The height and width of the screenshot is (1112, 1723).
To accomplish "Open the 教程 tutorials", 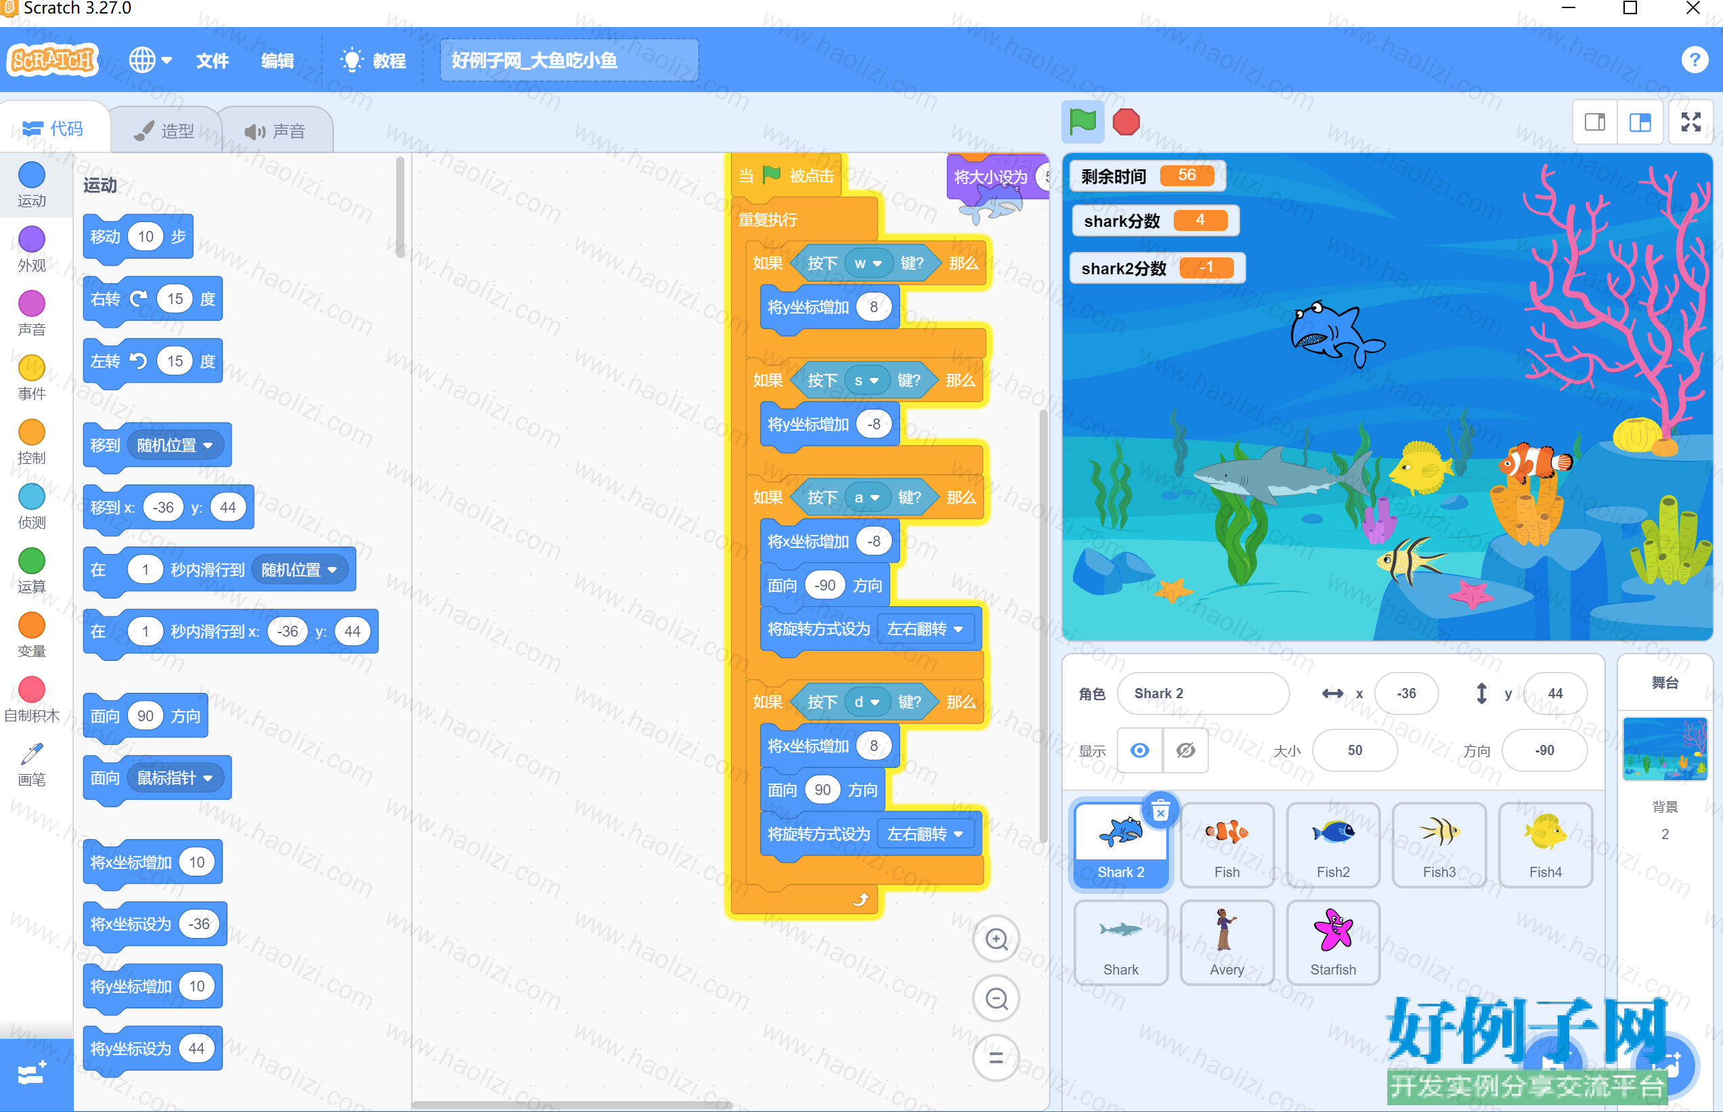I will (x=373, y=60).
